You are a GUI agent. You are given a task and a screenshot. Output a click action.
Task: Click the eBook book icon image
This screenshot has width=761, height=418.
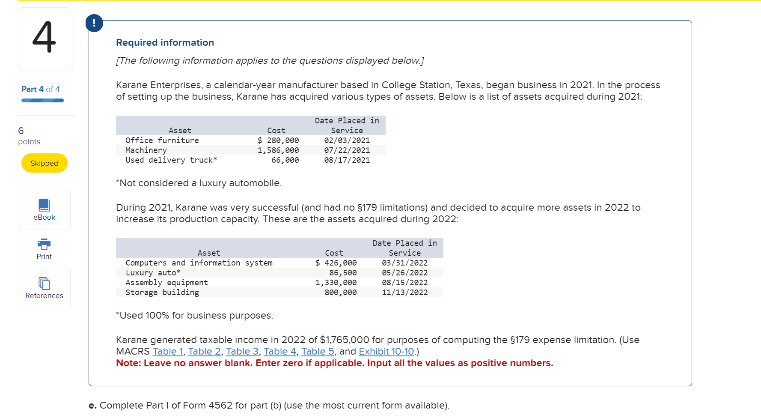point(44,205)
